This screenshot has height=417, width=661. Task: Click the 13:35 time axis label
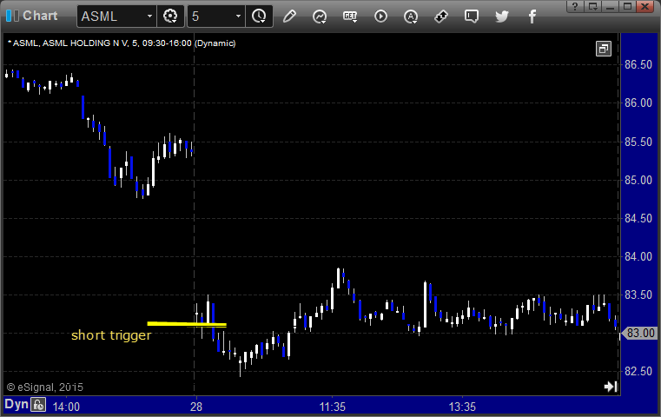coord(462,407)
